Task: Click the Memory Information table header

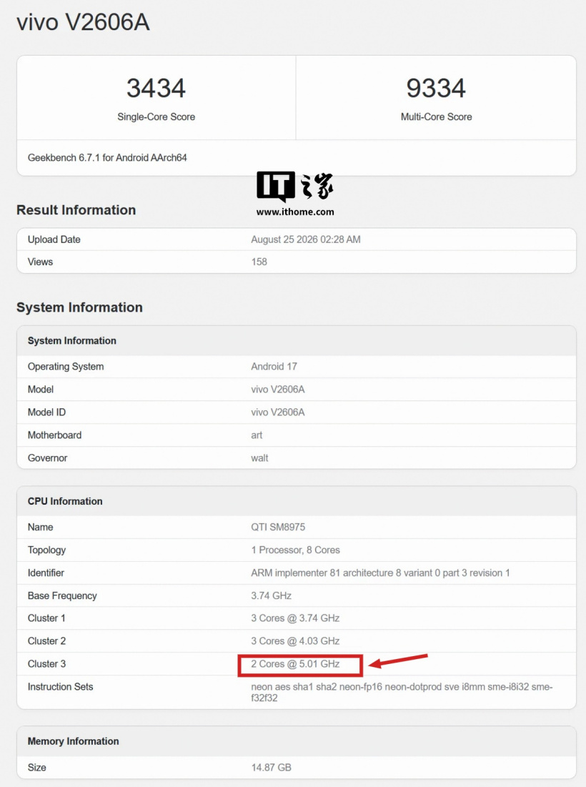Action: tap(73, 741)
